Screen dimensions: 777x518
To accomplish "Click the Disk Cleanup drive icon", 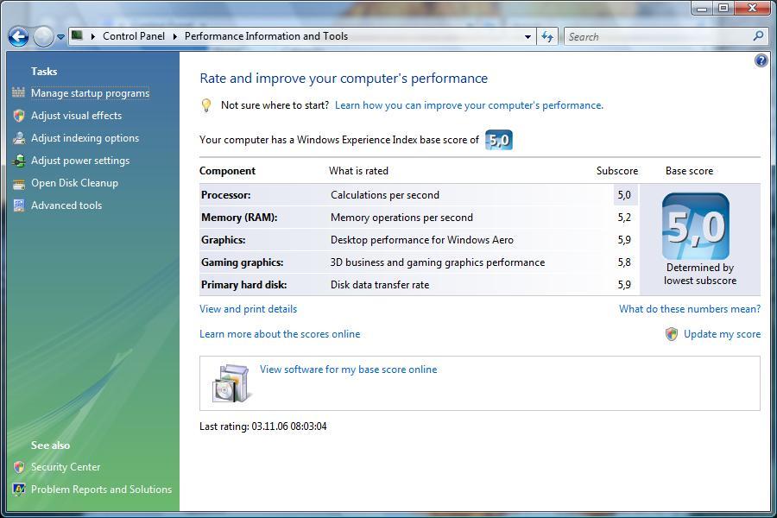I will pos(19,185).
